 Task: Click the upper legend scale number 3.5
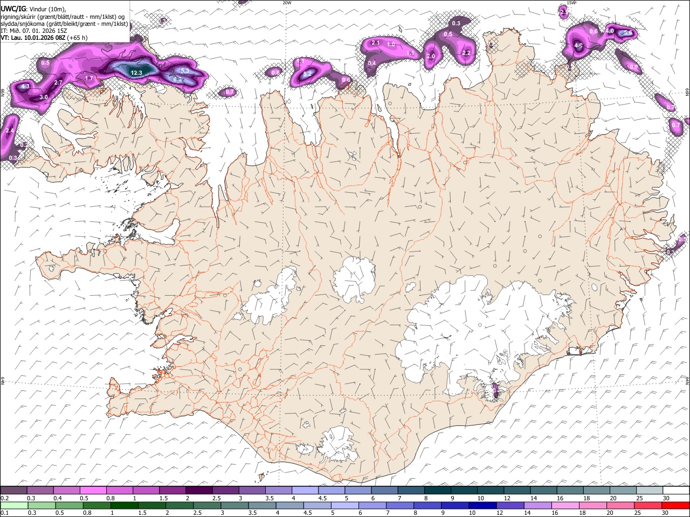click(x=270, y=498)
